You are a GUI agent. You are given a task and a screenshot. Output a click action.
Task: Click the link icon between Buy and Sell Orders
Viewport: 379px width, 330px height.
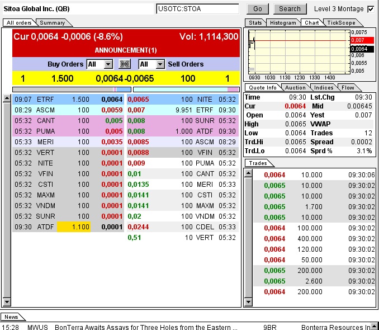pos(125,64)
